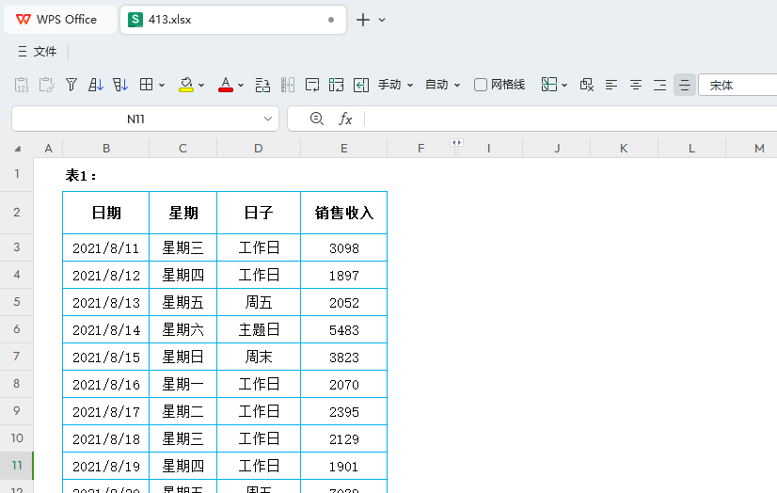Click the freeze panes icon

(549, 85)
